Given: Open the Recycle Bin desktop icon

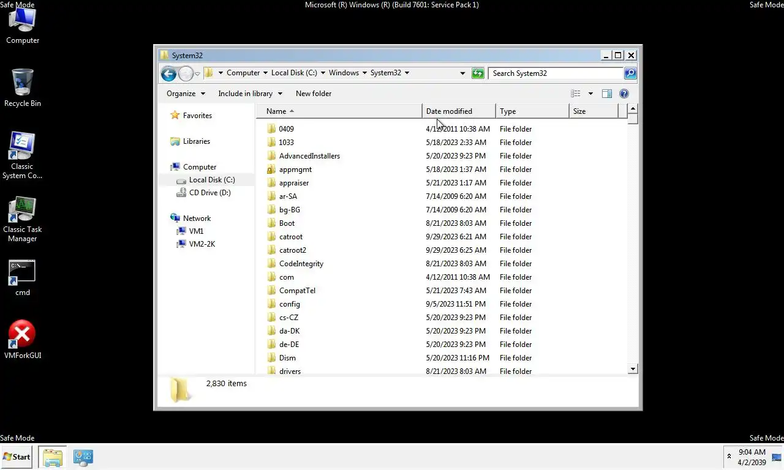Looking at the screenshot, I should (23, 88).
